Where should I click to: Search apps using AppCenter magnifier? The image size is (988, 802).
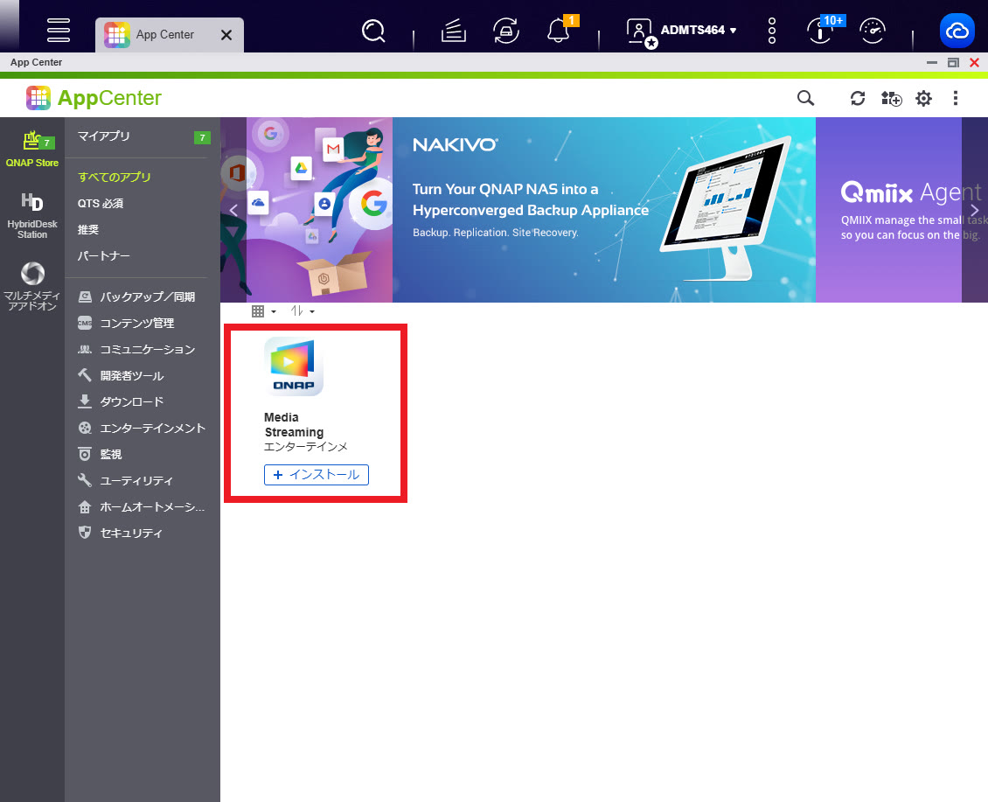click(805, 98)
